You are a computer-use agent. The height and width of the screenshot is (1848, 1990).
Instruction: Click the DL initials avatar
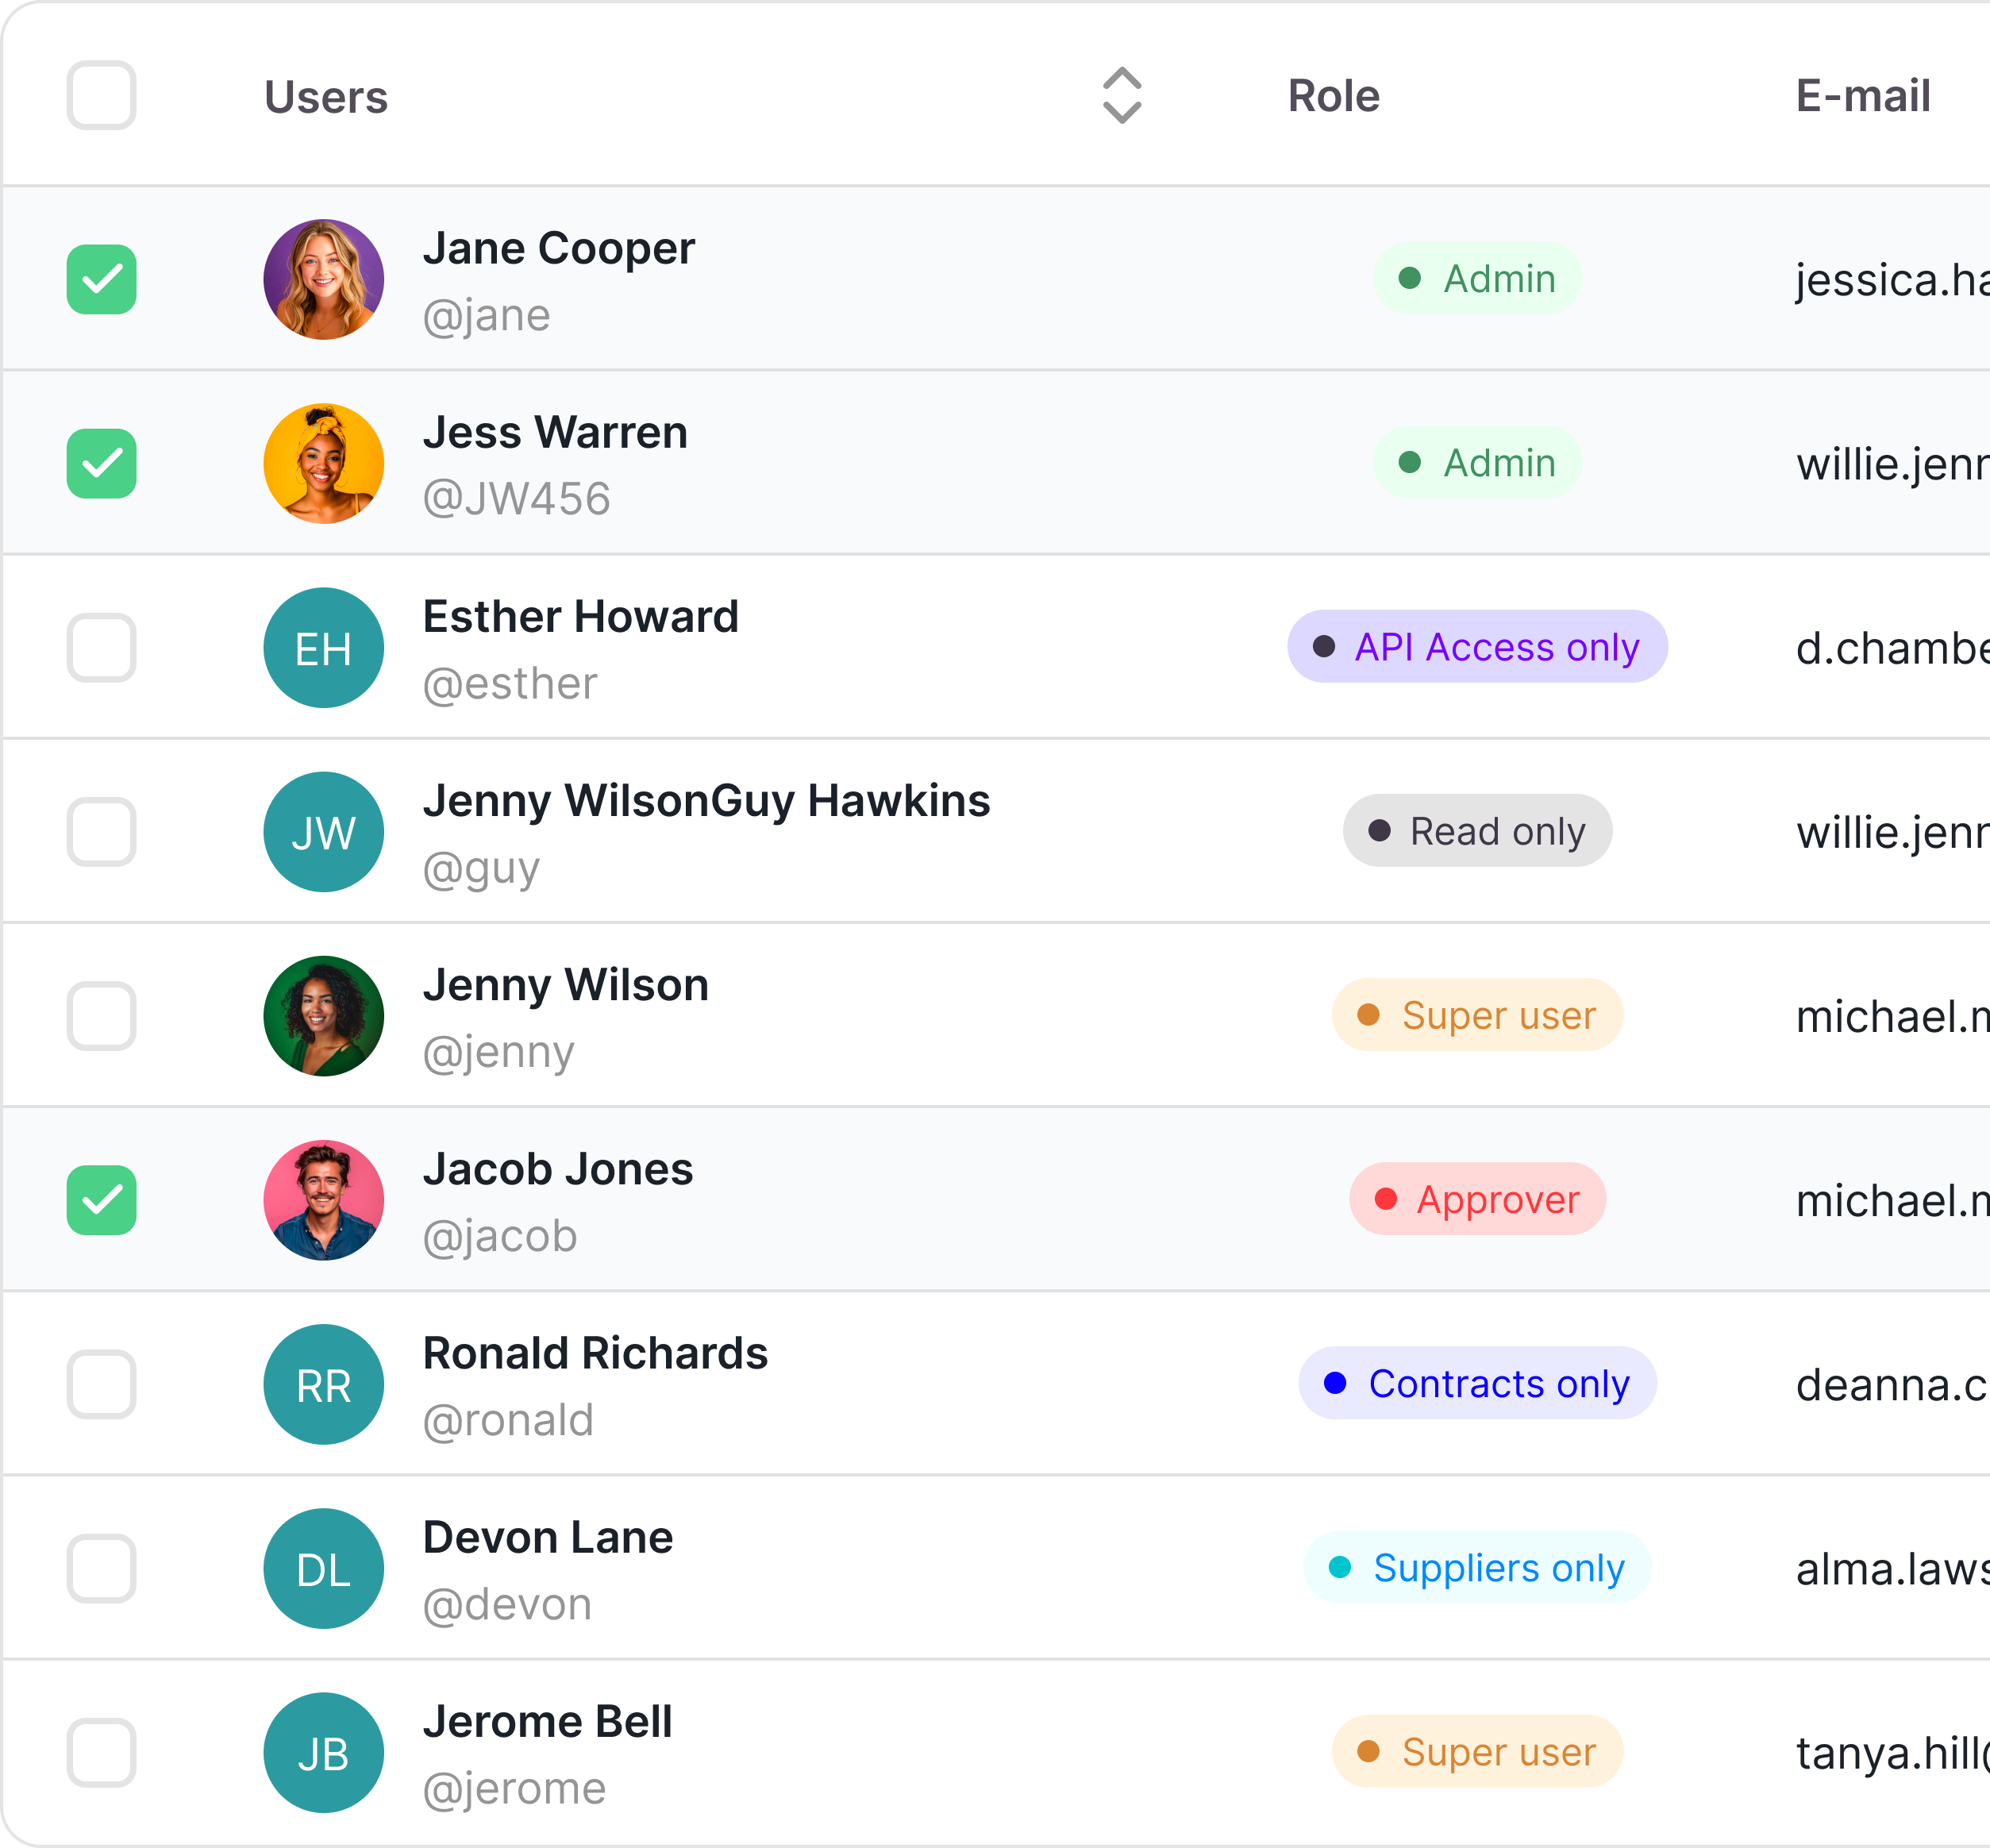click(323, 1568)
